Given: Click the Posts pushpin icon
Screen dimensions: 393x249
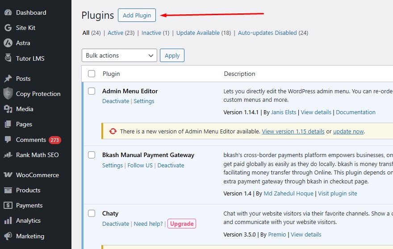Looking at the screenshot, I should click(x=8, y=79).
